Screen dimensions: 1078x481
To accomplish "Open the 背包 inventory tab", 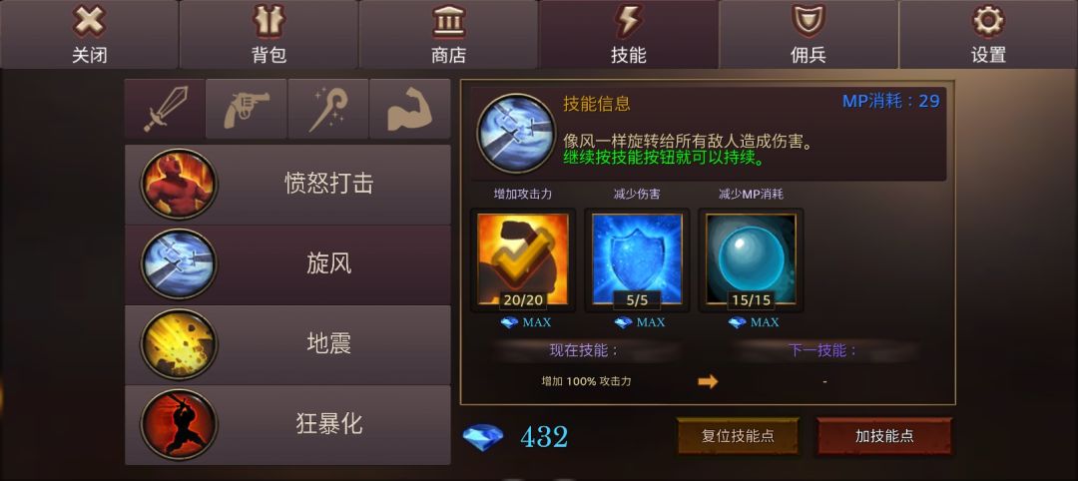I will pyautogui.click(x=269, y=34).
